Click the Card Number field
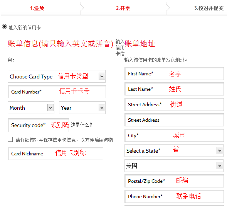Screen dimensions: 227x206 click(x=57, y=92)
